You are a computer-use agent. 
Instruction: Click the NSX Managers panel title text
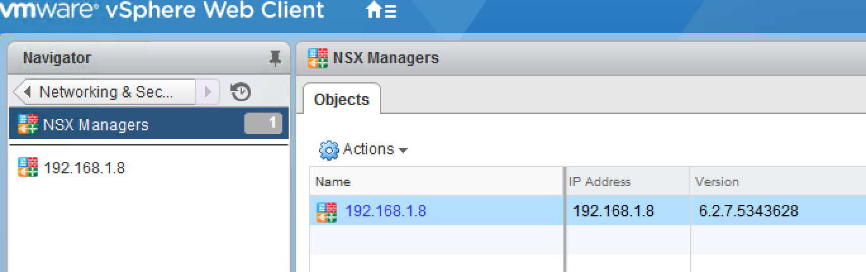(386, 58)
